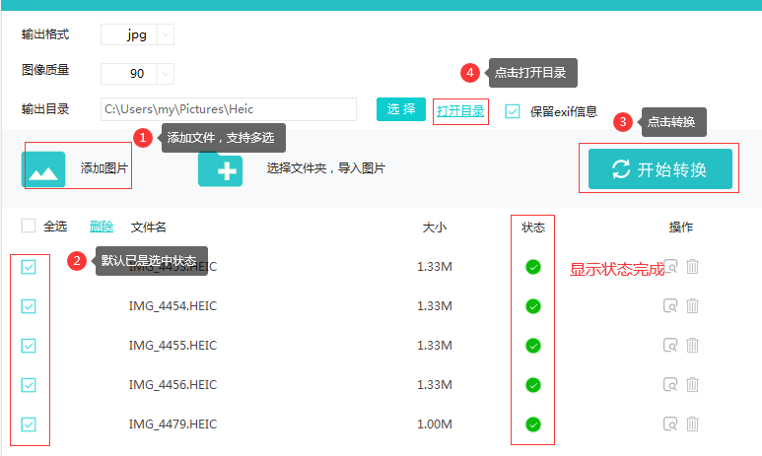
Task: Preview the IMG_4456.HEIC file
Action: coord(670,385)
